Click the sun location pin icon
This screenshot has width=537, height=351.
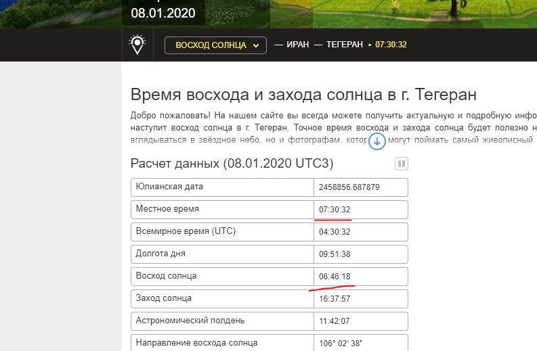click(137, 45)
